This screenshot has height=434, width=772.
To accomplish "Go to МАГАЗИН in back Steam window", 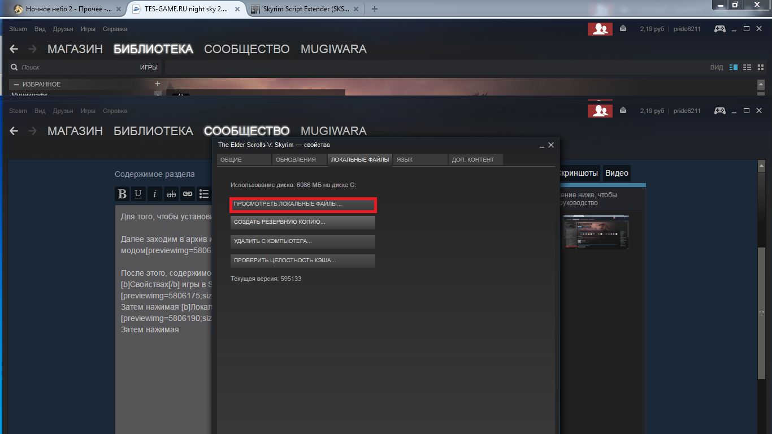I will pos(75,49).
